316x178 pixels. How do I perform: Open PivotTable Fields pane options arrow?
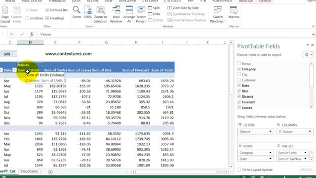tap(308, 45)
